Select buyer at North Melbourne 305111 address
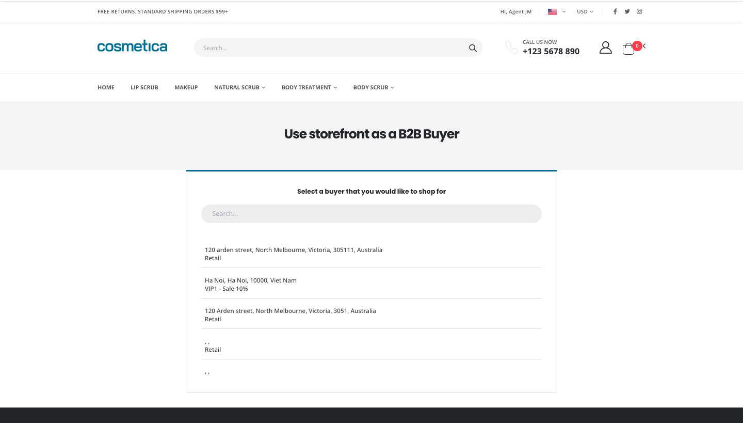743x423 pixels. click(x=293, y=254)
